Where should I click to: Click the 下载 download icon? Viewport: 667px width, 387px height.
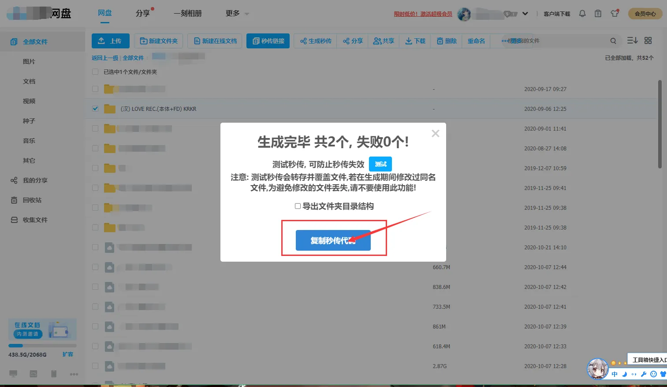click(415, 40)
